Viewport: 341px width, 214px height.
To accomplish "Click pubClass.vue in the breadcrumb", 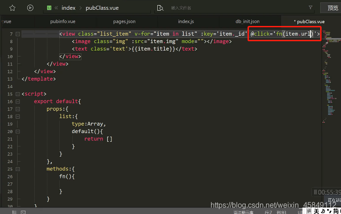I will [x=102, y=8].
